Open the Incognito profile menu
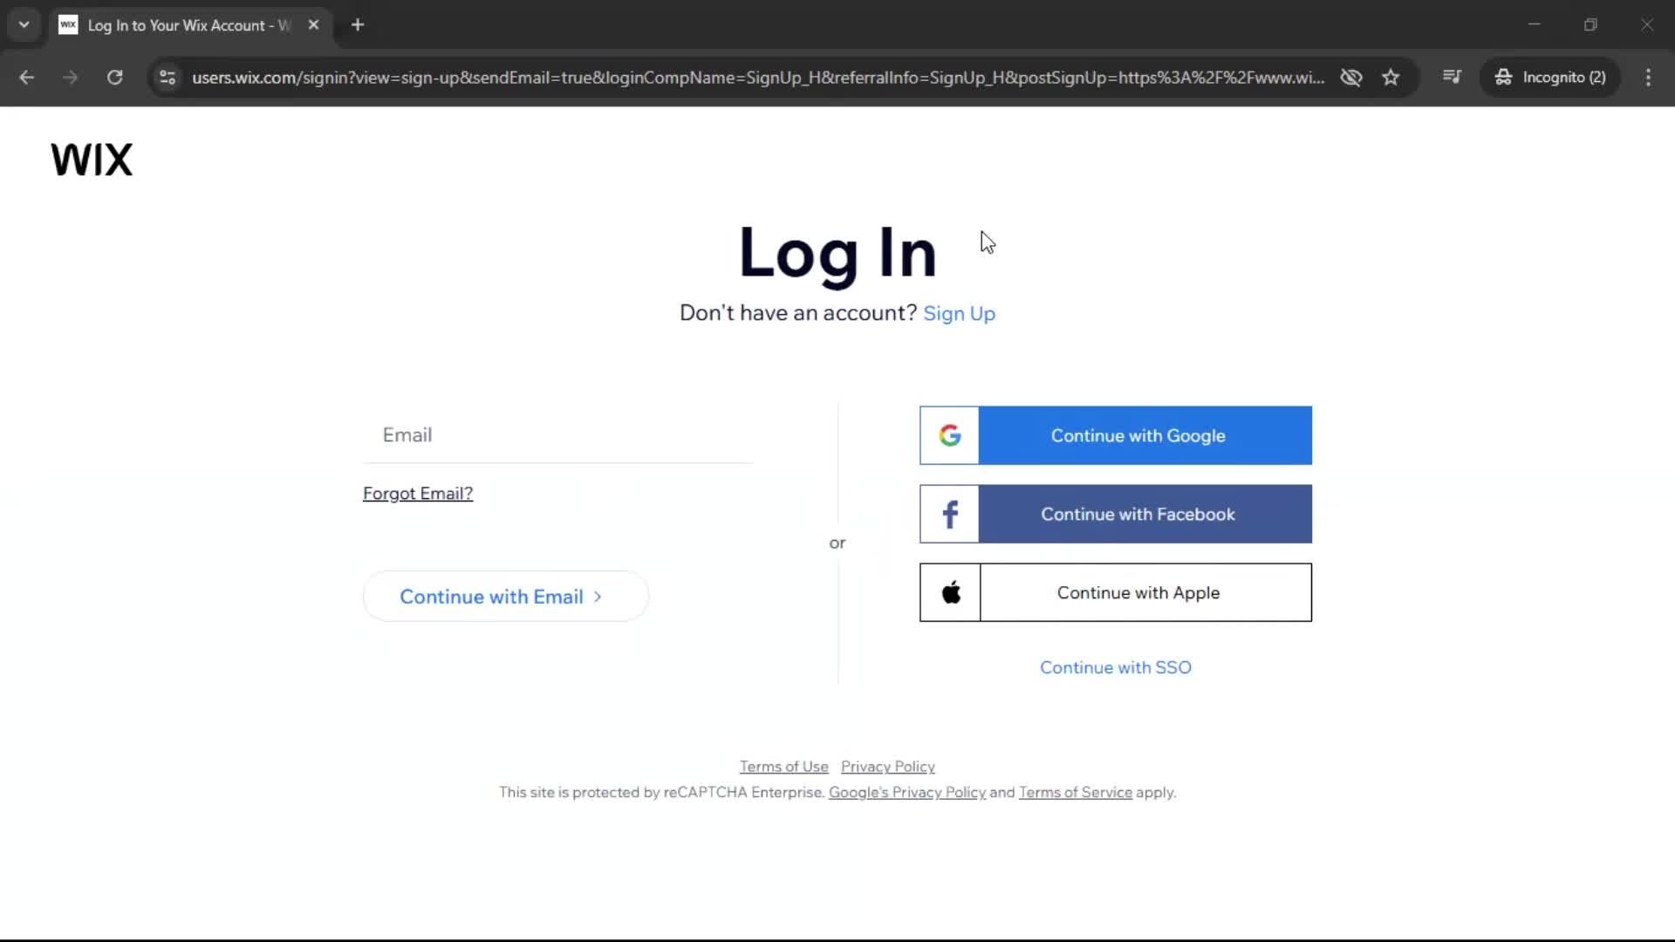 point(1550,78)
